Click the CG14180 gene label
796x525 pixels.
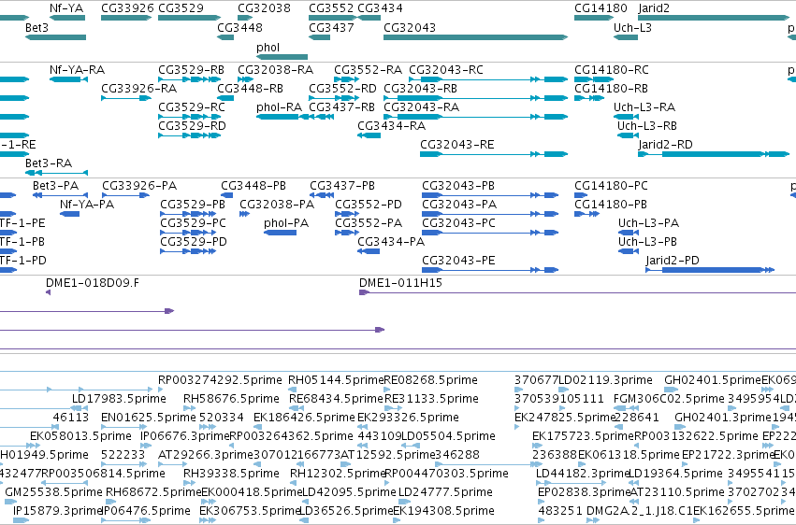(x=601, y=8)
